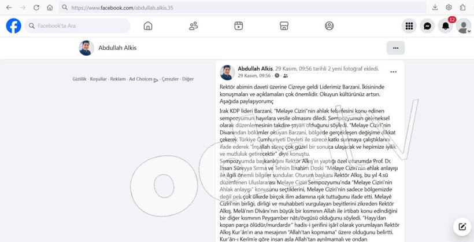474x242 pixels.
Task: Reload the page with refresh button
Action: point(36,8)
